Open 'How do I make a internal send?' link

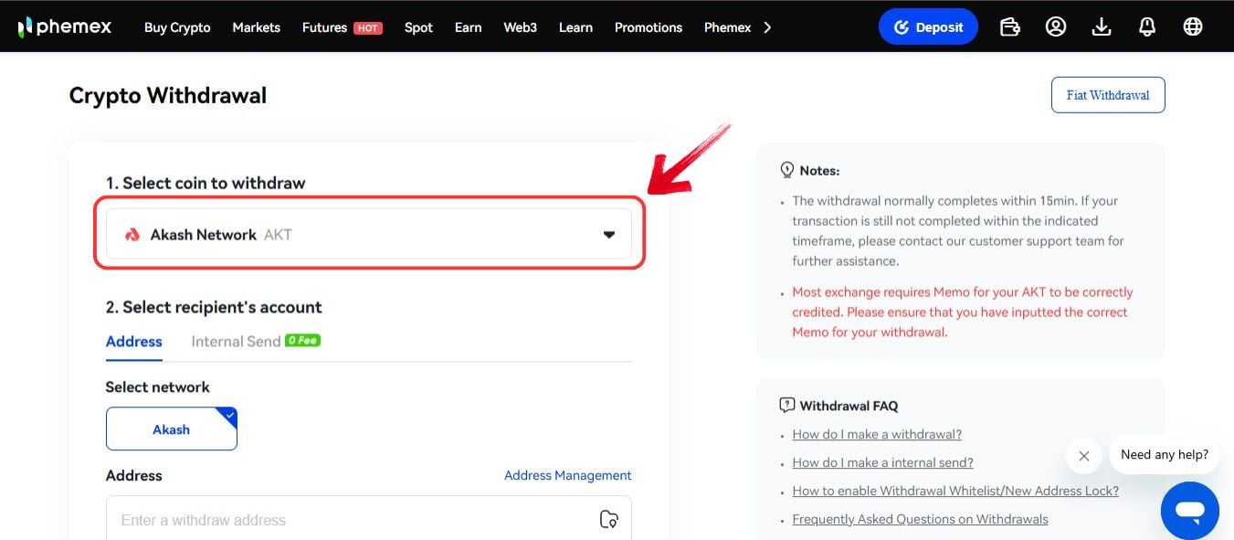pyautogui.click(x=882, y=462)
